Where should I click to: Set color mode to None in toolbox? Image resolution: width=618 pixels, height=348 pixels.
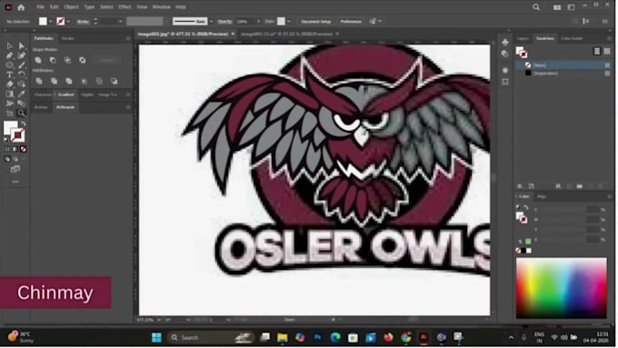[x=24, y=149]
